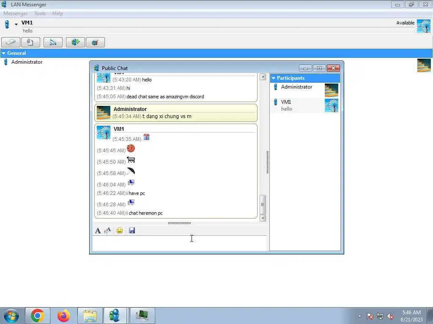Maximize the Public Chat window
Screen dimensions: 433x324
tap(319, 68)
